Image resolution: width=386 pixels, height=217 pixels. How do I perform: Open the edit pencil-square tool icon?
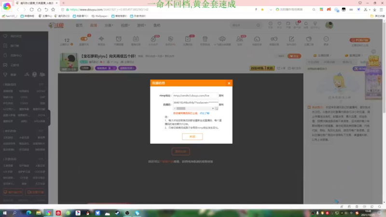click(291, 39)
